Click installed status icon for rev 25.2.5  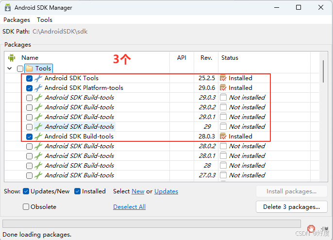pos(223,78)
